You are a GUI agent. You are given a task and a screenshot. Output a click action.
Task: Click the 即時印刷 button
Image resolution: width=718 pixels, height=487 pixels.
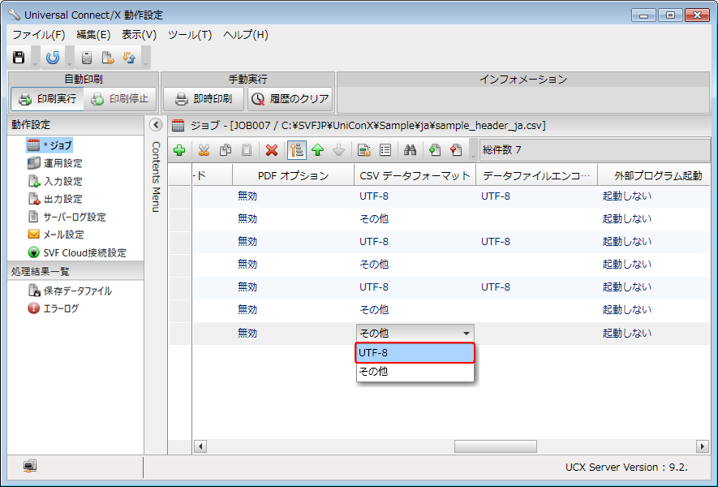click(x=204, y=99)
